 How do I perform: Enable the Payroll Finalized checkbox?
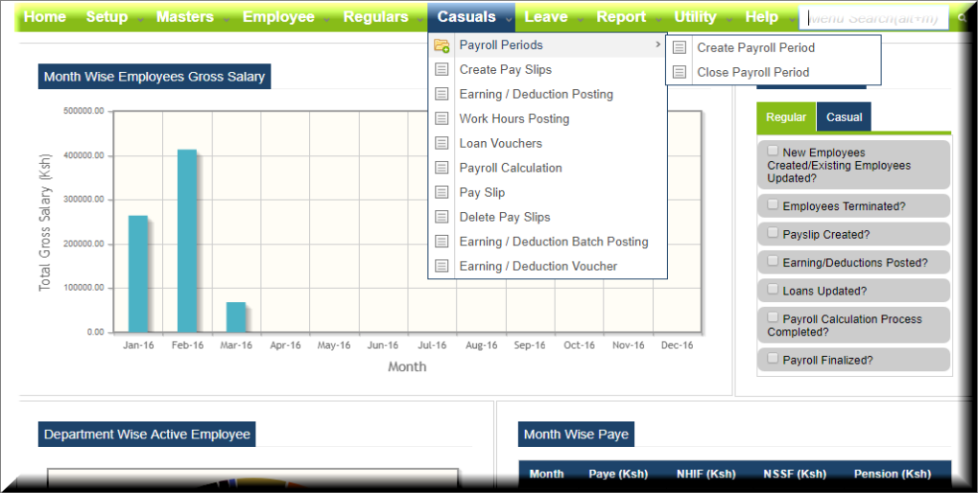coord(774,359)
